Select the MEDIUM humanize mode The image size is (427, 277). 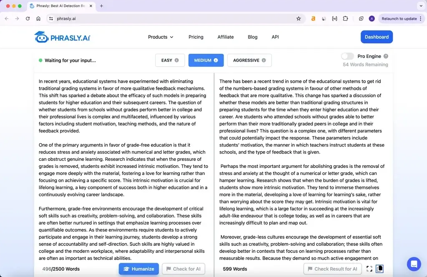coord(206,60)
